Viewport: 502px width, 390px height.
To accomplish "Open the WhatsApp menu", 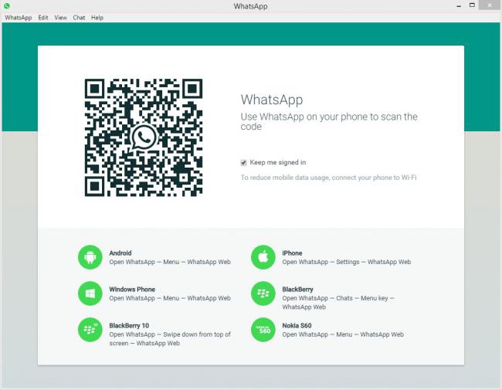I will click(x=19, y=18).
